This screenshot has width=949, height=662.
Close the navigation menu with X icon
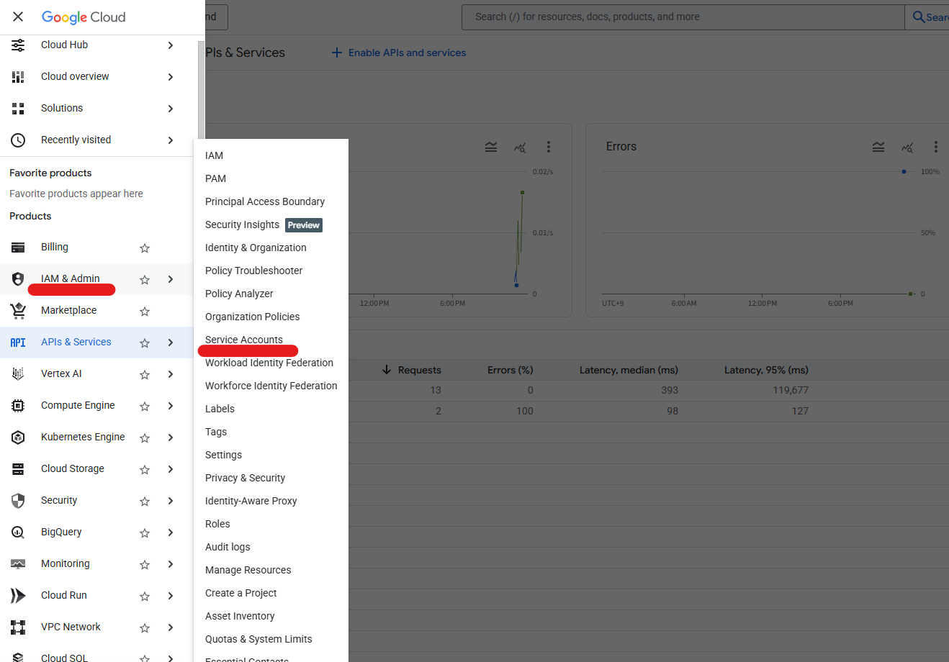[18, 17]
